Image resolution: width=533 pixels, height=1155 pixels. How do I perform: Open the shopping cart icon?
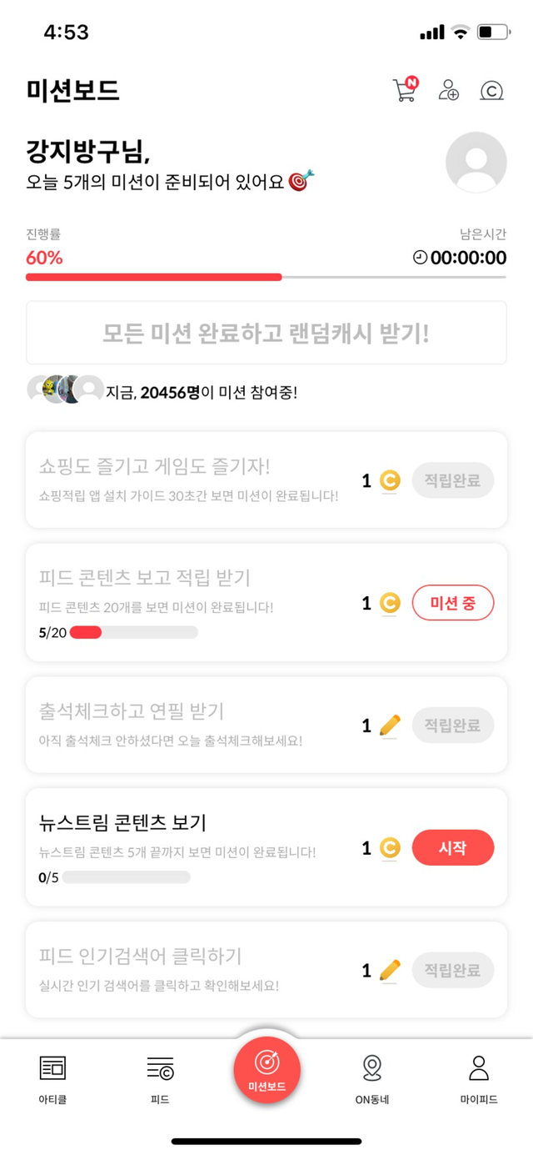[405, 90]
